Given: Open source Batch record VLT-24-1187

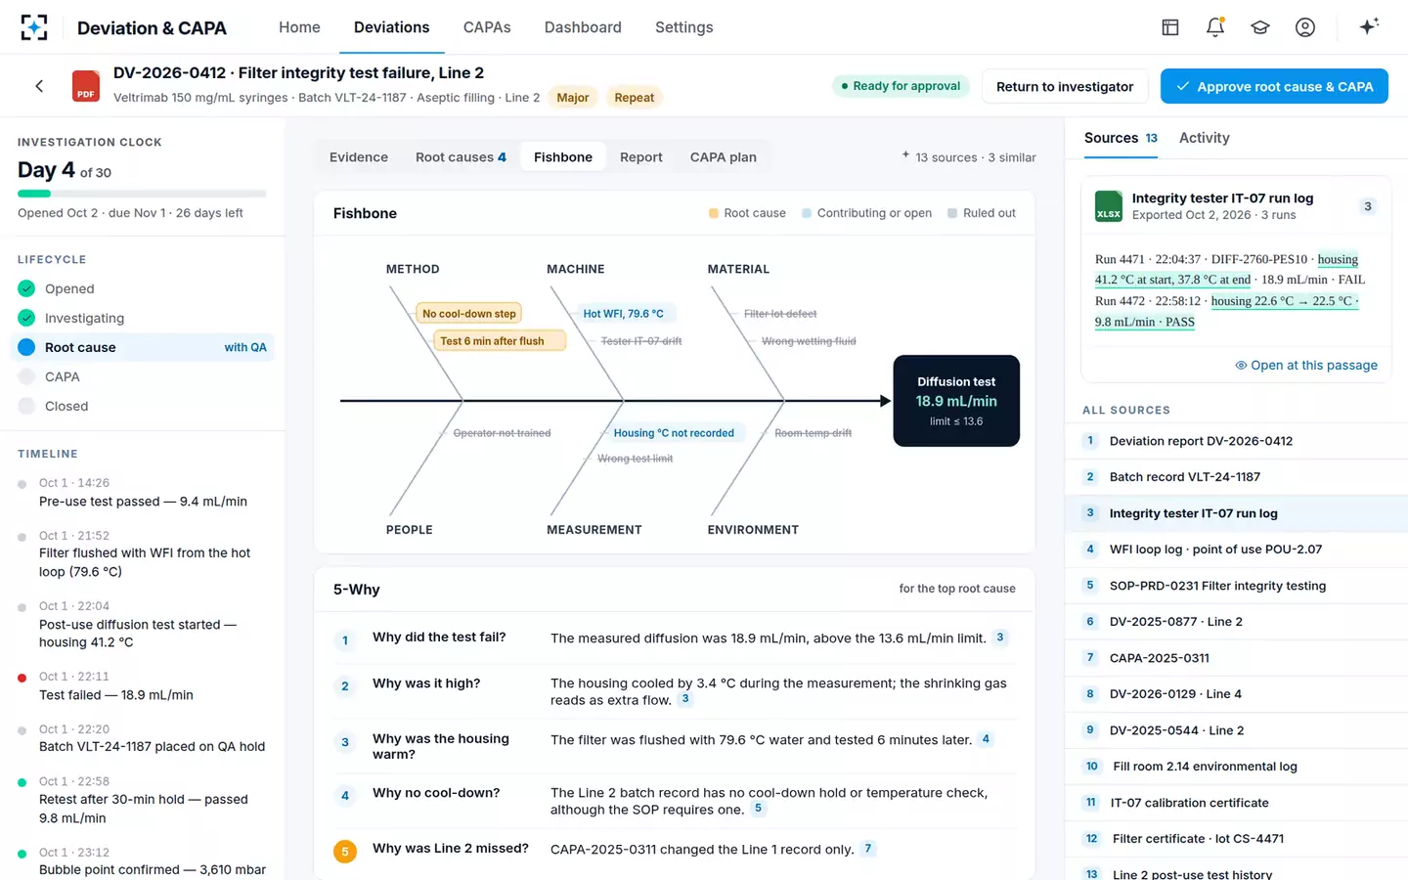Looking at the screenshot, I should 1236,477.
